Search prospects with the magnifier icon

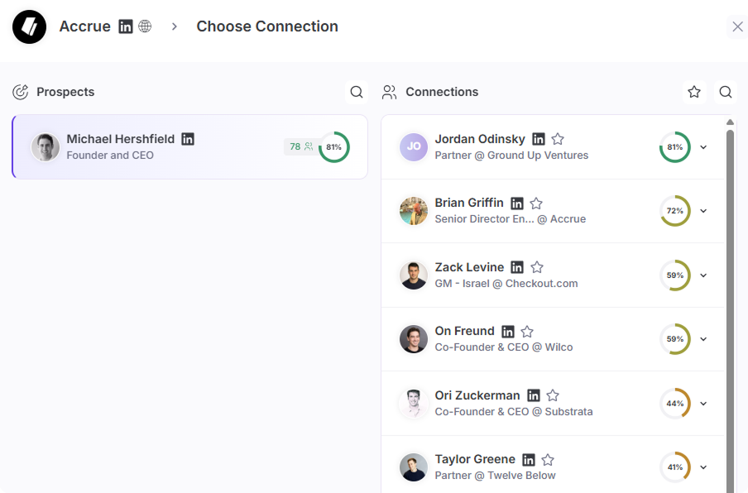(x=357, y=92)
